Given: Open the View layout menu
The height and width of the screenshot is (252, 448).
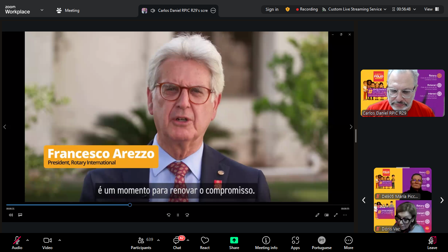Looking at the screenshot, I should [x=431, y=10].
